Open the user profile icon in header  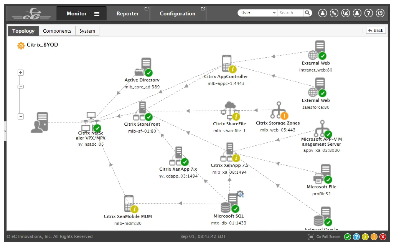click(322, 13)
